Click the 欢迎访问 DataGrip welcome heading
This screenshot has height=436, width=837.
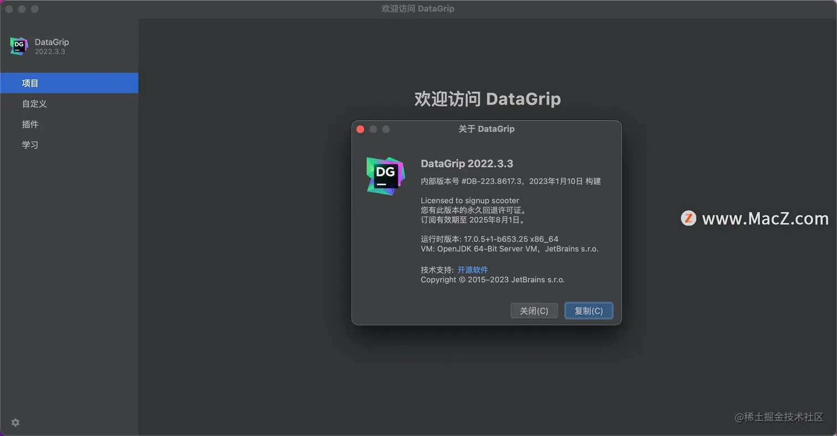click(x=488, y=99)
